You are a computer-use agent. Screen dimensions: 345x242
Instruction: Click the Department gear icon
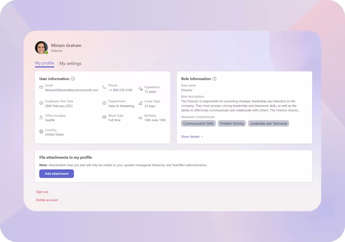(104, 103)
